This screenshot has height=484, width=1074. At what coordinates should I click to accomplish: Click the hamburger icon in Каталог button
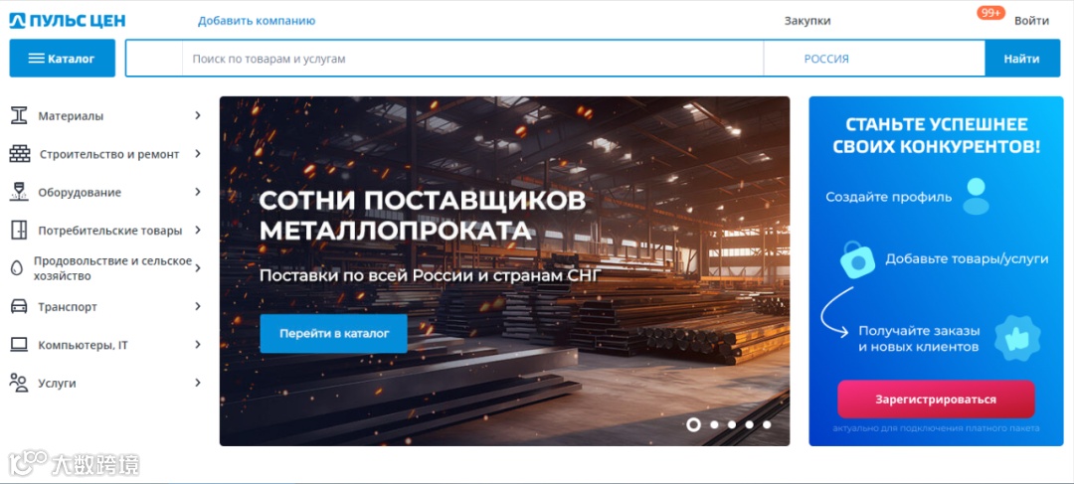[37, 59]
